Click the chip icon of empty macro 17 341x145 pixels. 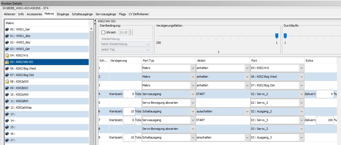click(7, 140)
